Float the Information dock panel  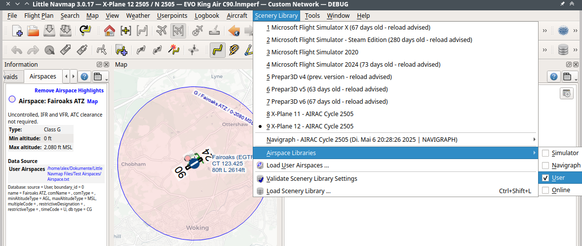pyautogui.click(x=100, y=64)
